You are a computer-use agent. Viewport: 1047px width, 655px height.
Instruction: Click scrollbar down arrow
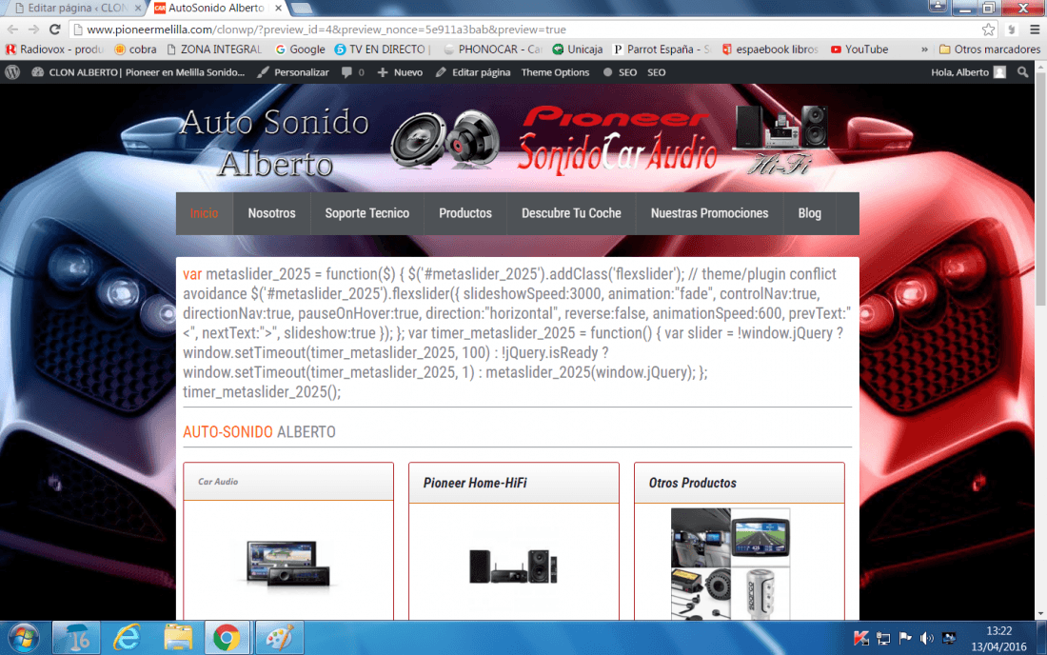[x=1041, y=614]
